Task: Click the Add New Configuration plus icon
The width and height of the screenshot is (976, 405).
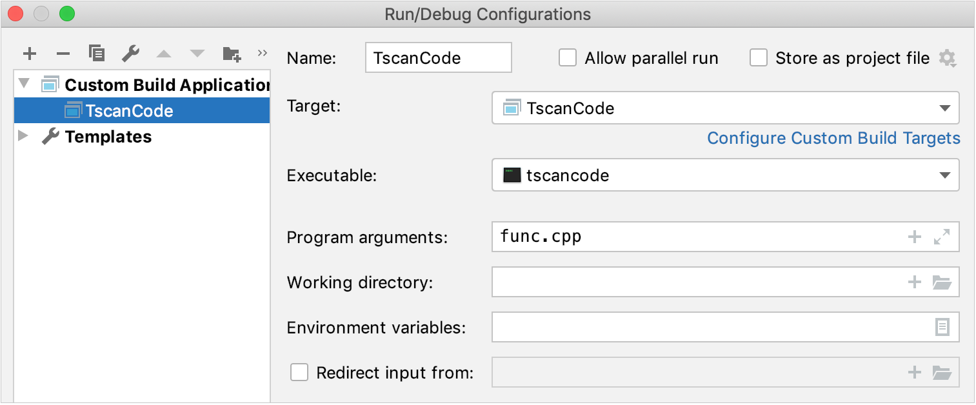Action: [x=30, y=54]
